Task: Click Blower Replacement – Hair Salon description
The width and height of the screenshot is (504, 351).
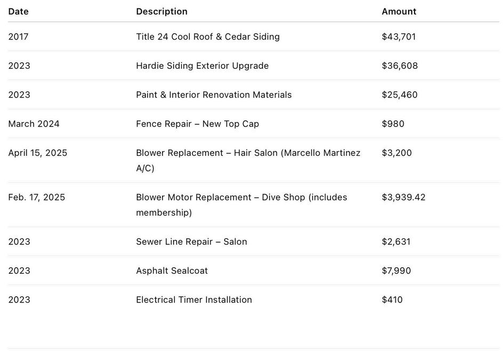Action: click(248, 153)
